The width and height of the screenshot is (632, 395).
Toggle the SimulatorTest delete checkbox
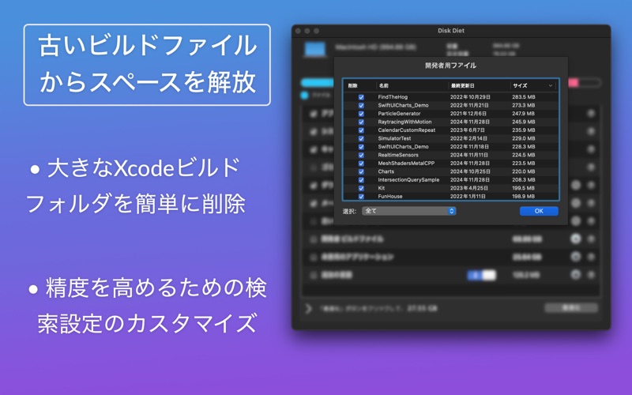click(361, 139)
